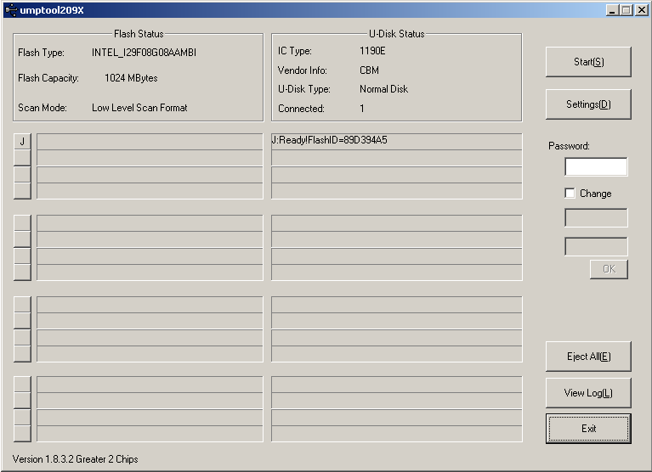
Task: Click the J:Ready!FlashID=89D394A5 status row
Action: tap(397, 141)
